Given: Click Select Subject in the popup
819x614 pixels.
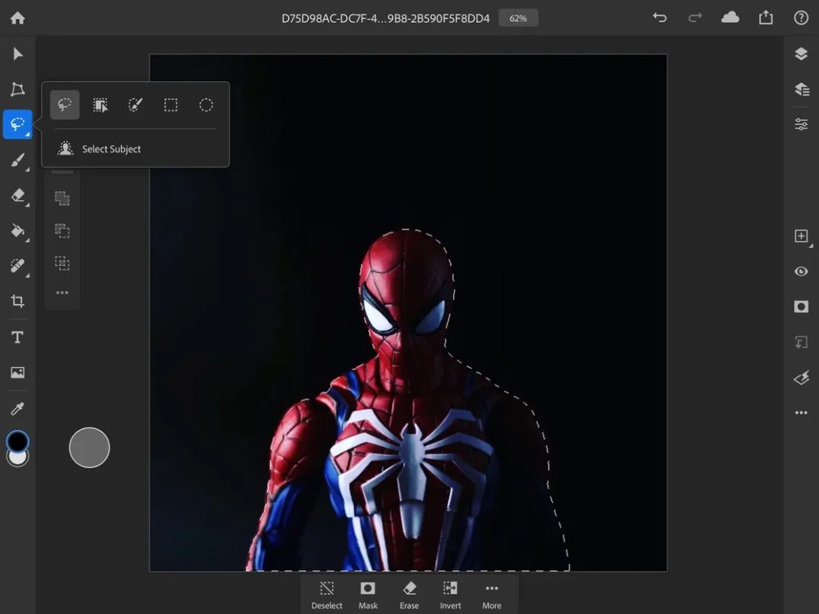Looking at the screenshot, I should 111,149.
